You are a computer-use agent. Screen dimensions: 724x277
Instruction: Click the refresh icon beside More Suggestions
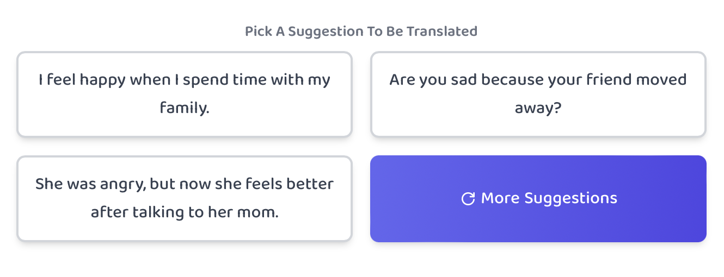pos(468,199)
